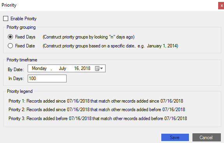Select the weekday 'Monday' in the date field
224x143 pixels.
[x=39, y=68]
